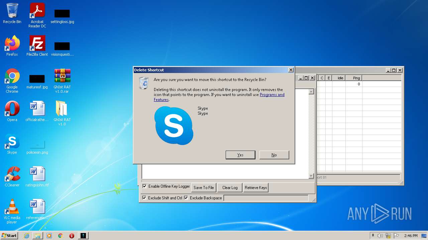
Task: Show hidden system tray icons
Action: tap(373, 236)
